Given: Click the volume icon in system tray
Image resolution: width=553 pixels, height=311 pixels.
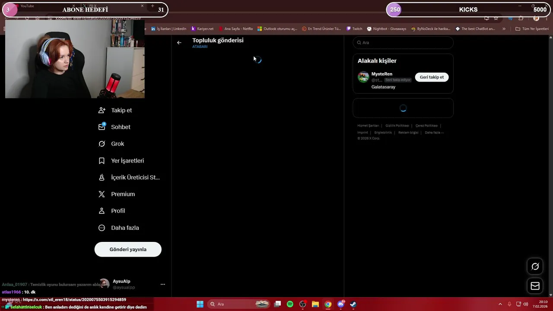Looking at the screenshot, I should 526,304.
